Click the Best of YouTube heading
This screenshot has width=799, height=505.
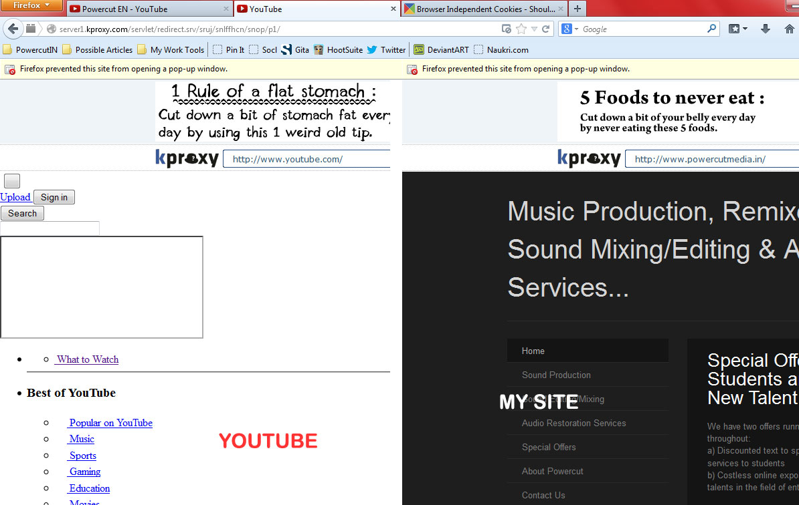click(x=72, y=393)
